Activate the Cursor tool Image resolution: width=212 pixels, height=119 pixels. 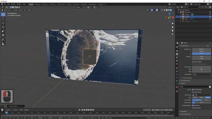3,19
